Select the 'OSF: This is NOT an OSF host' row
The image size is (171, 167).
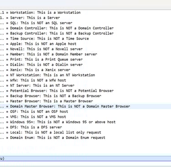(x=34, y=111)
